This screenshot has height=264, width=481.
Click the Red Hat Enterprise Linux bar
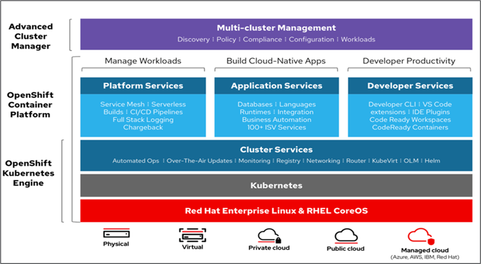point(276,211)
